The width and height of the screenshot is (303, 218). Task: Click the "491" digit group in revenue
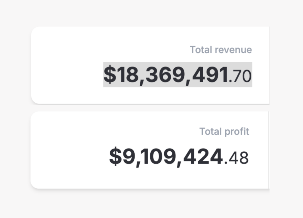point(210,75)
